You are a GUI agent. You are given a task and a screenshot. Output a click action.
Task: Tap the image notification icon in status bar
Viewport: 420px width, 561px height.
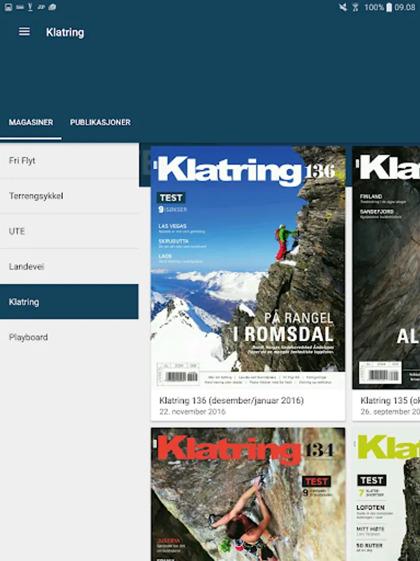[x=9, y=7]
